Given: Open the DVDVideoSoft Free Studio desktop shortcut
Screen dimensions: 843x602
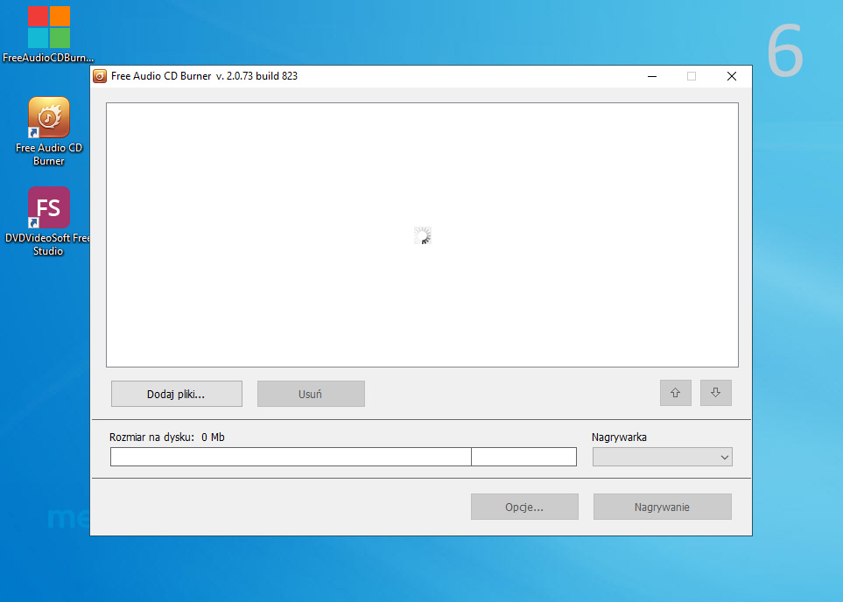Looking at the screenshot, I should (x=48, y=221).
